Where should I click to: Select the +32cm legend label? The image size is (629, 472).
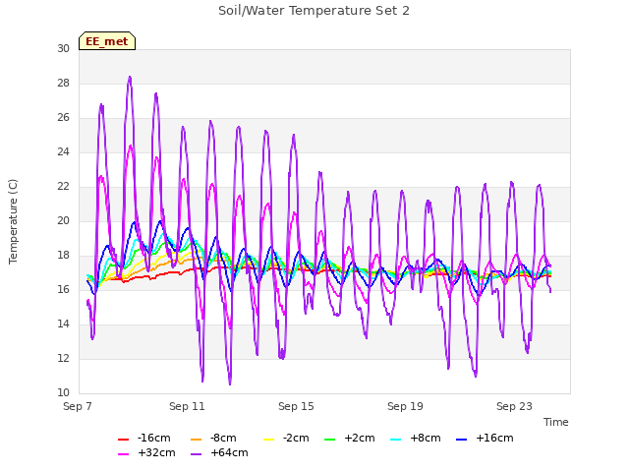156,452
